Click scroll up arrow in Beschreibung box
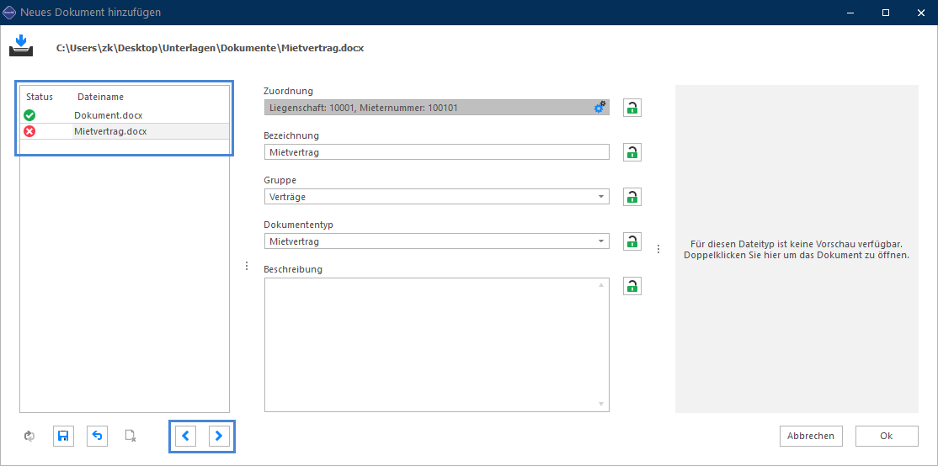 tap(601, 285)
